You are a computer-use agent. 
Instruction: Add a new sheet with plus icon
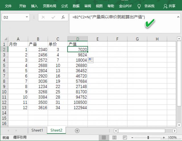pyautogui.click(x=77, y=131)
